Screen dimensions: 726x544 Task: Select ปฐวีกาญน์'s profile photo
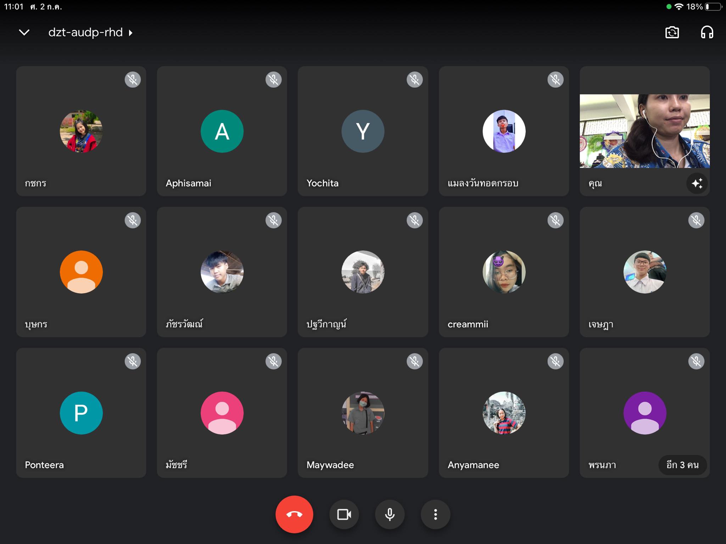pyautogui.click(x=363, y=272)
